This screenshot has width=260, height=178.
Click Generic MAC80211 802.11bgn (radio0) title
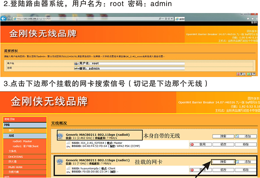coord(97,135)
